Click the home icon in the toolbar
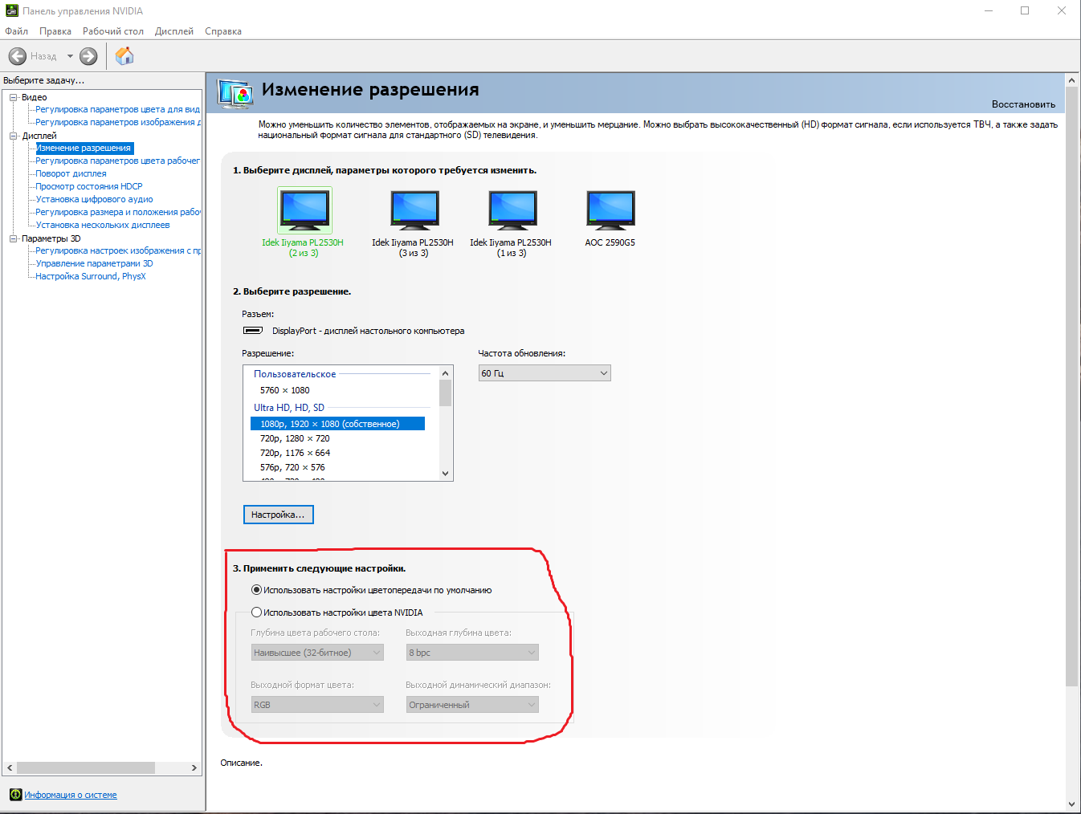This screenshot has width=1081, height=814. pos(124,56)
